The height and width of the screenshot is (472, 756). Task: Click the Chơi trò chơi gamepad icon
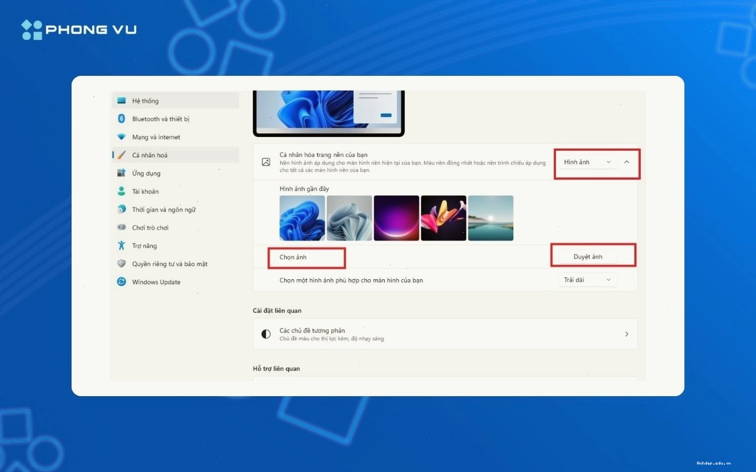tap(122, 228)
